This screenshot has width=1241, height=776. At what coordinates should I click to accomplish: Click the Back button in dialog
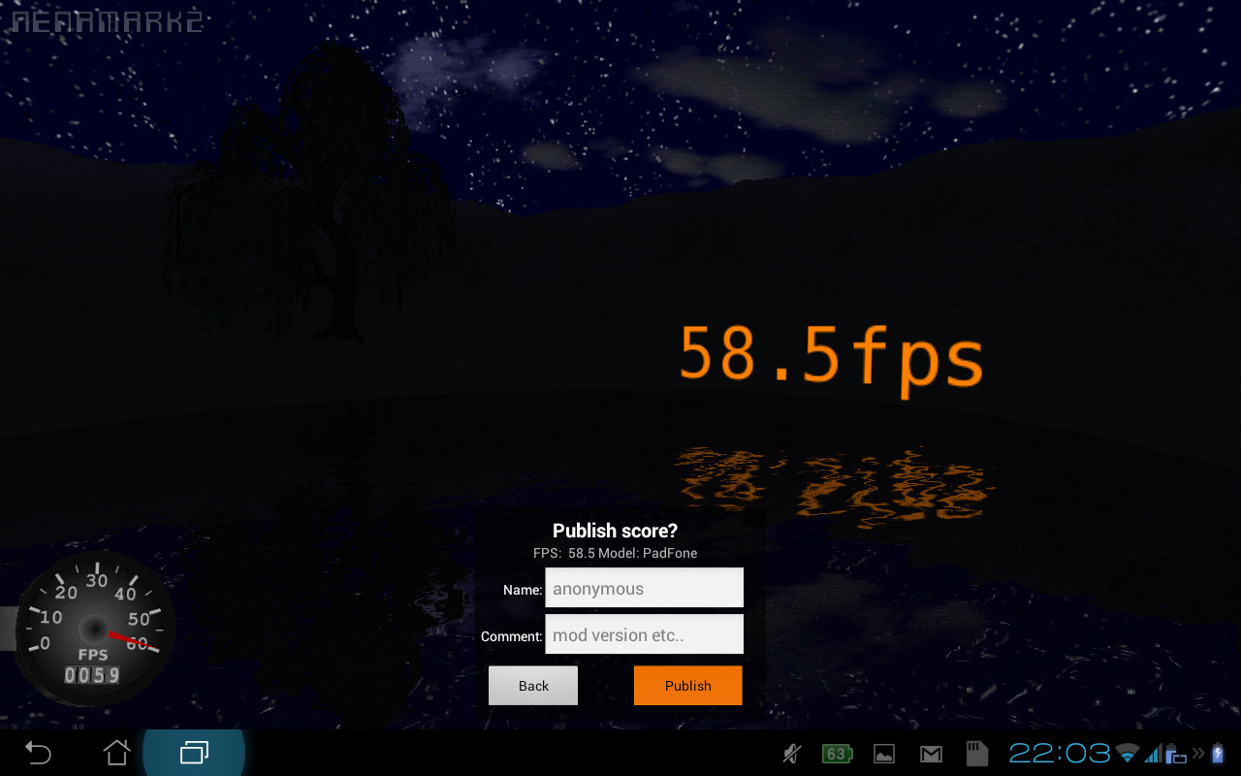tap(533, 685)
